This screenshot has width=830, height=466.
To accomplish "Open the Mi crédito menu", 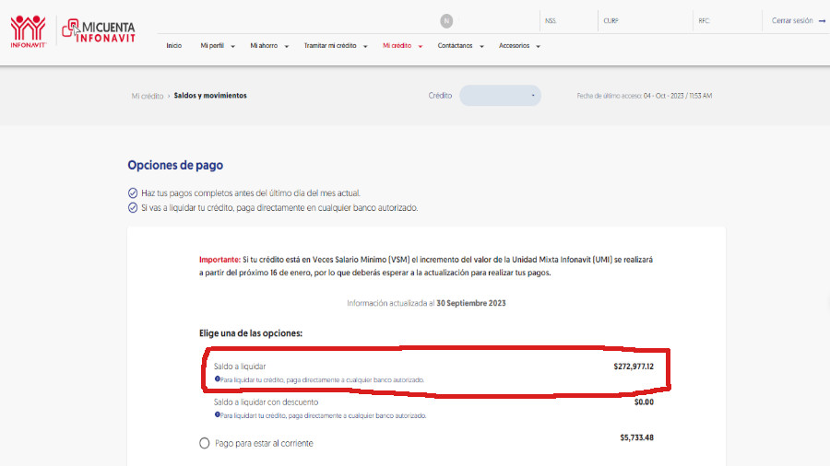I will (402, 45).
